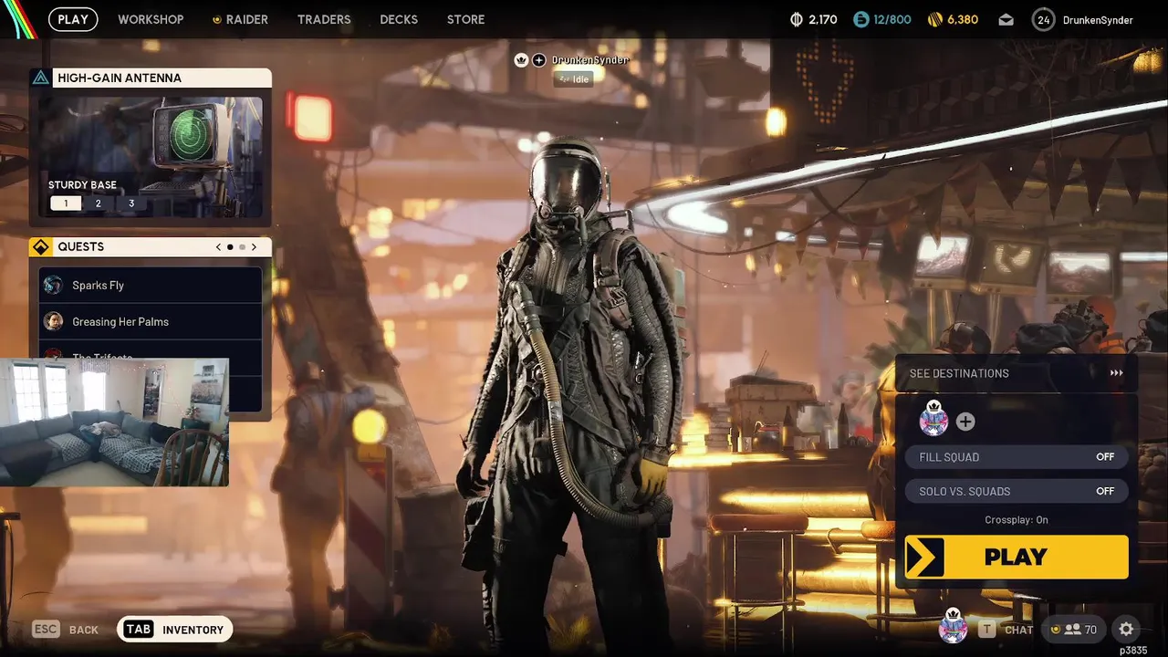Image resolution: width=1168 pixels, height=657 pixels.
Task: Click the coin currency icon showing 2,170
Action: pyautogui.click(x=796, y=19)
